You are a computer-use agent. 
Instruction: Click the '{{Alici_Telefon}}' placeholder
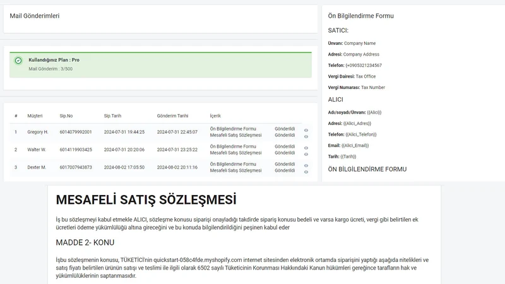(x=361, y=134)
